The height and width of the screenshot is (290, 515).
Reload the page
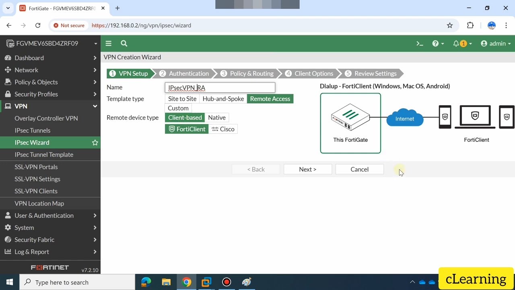coord(38,25)
